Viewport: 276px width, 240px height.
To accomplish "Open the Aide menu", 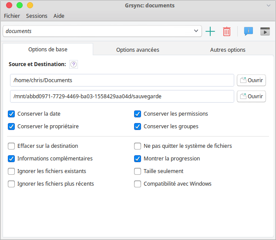I will (59, 16).
